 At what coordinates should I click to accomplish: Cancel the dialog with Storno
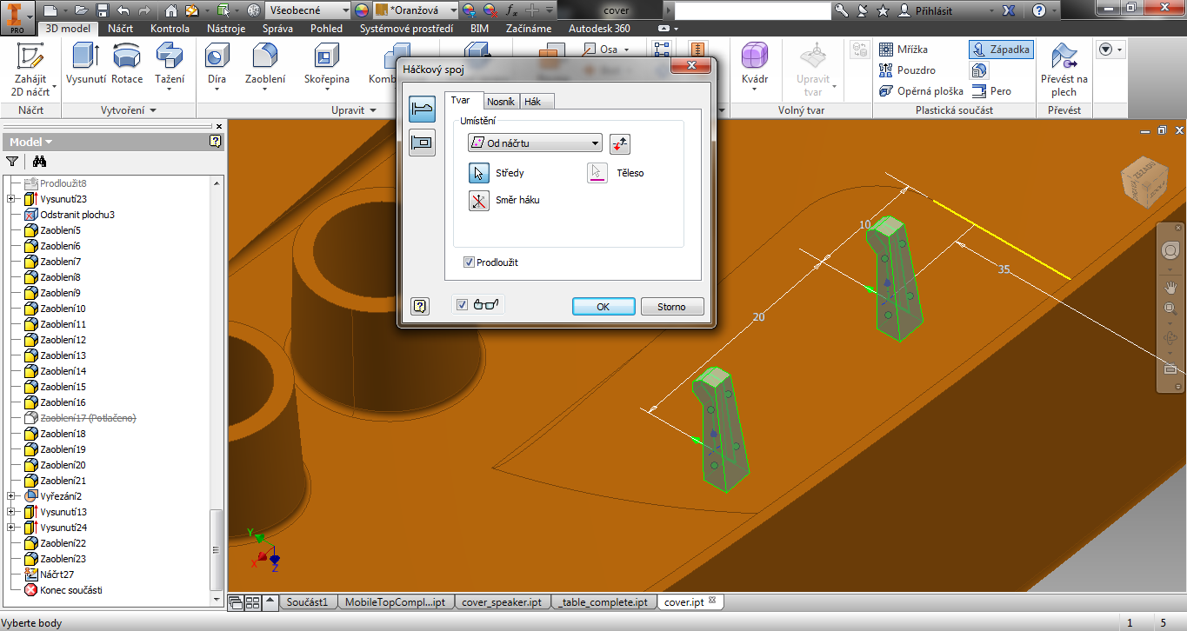pyautogui.click(x=671, y=306)
